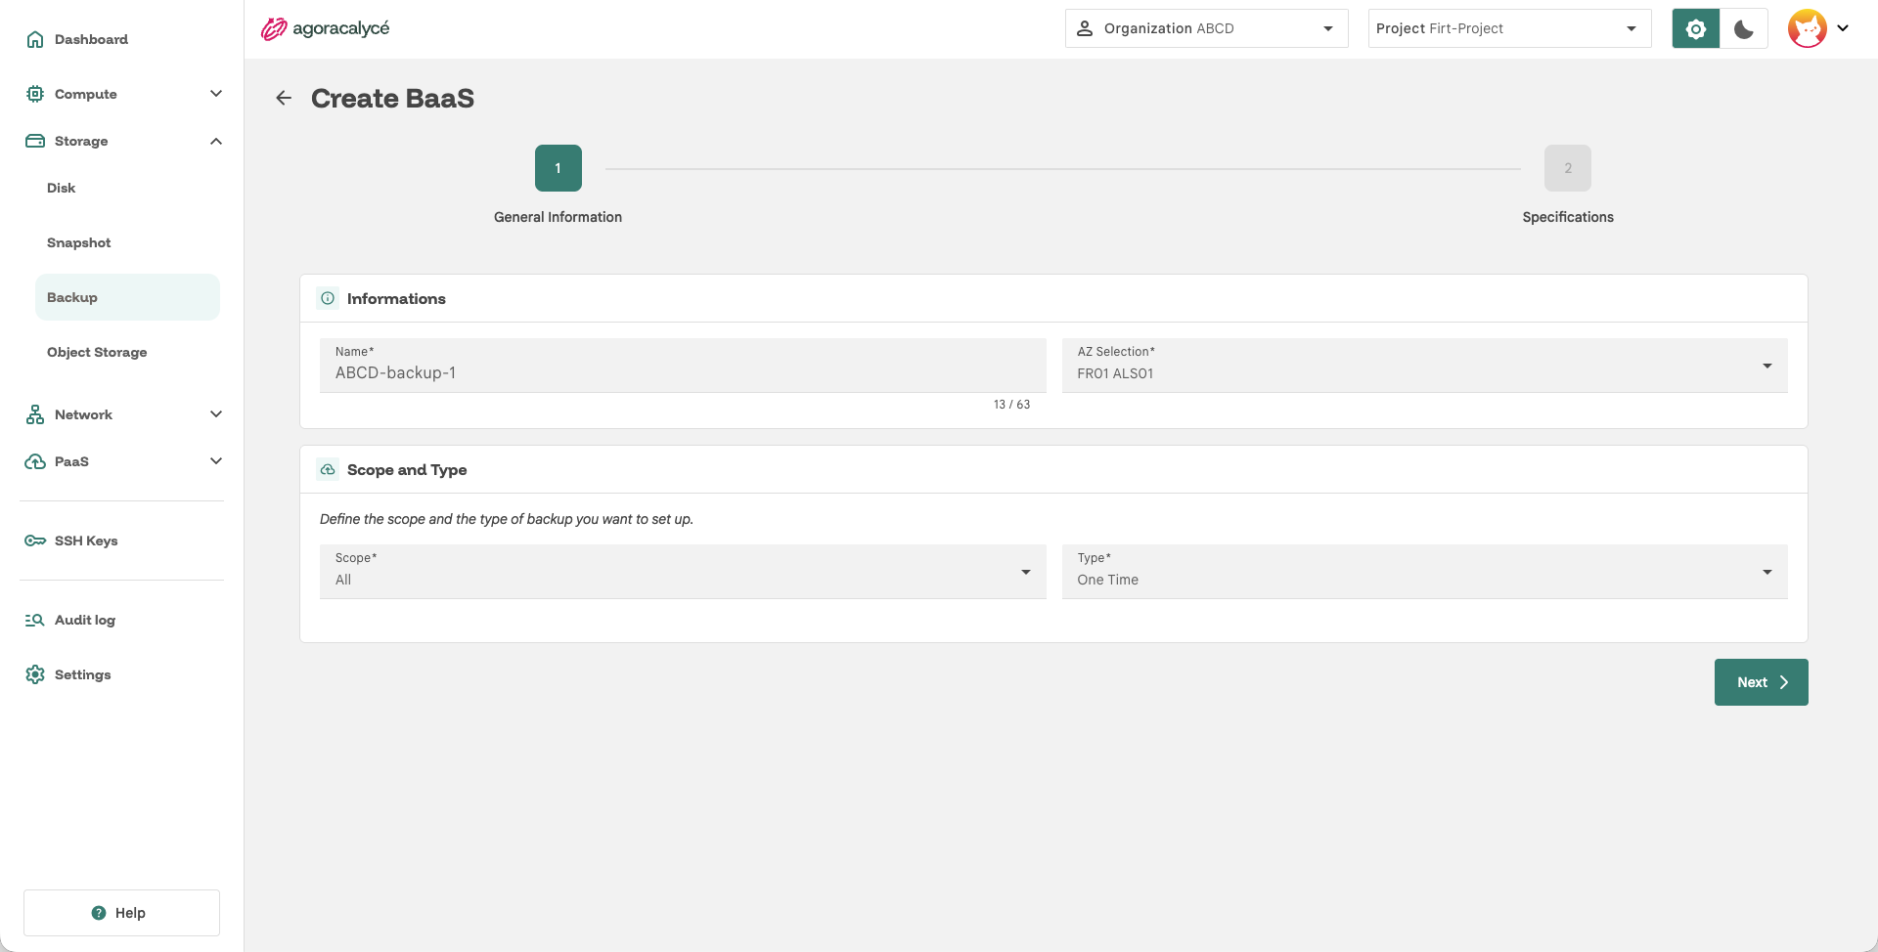Open Settings in the sidebar
The width and height of the screenshot is (1878, 952).
click(83, 674)
